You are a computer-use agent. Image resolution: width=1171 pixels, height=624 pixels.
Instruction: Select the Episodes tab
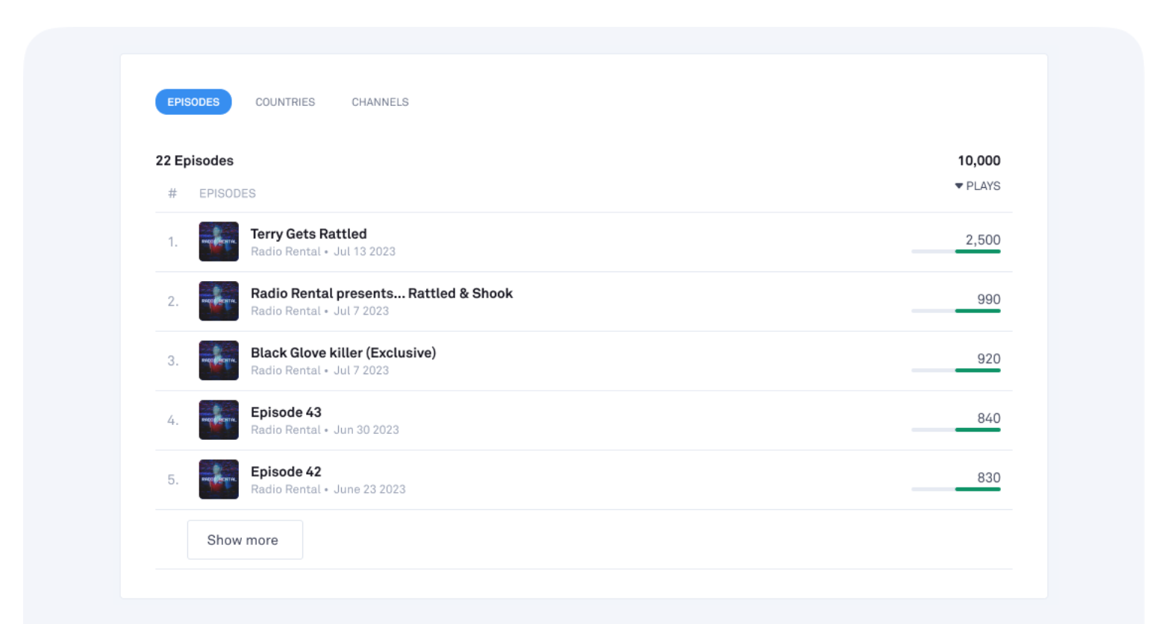coord(193,102)
